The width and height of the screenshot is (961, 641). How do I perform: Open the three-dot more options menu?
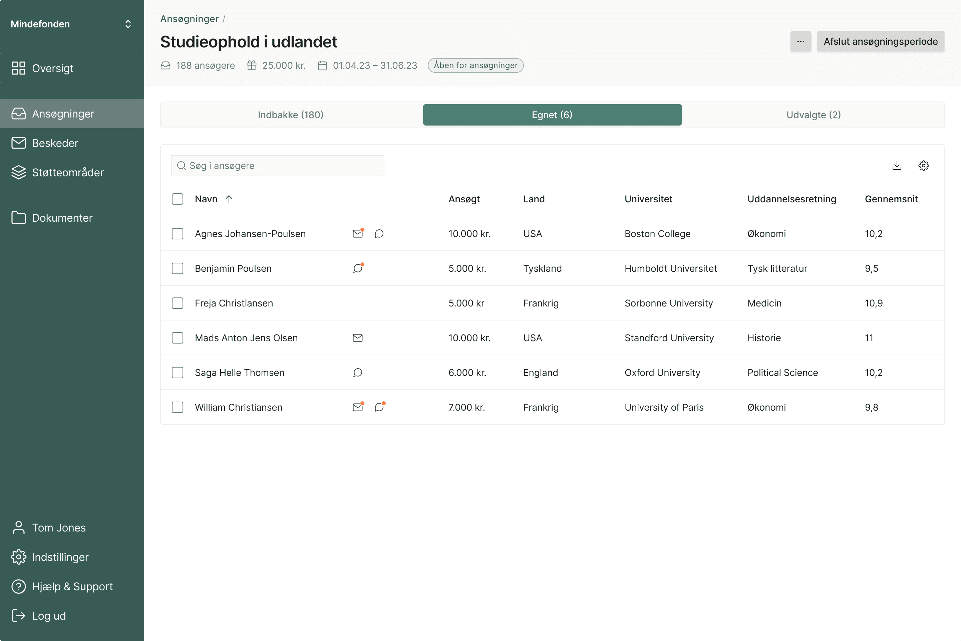(x=800, y=41)
